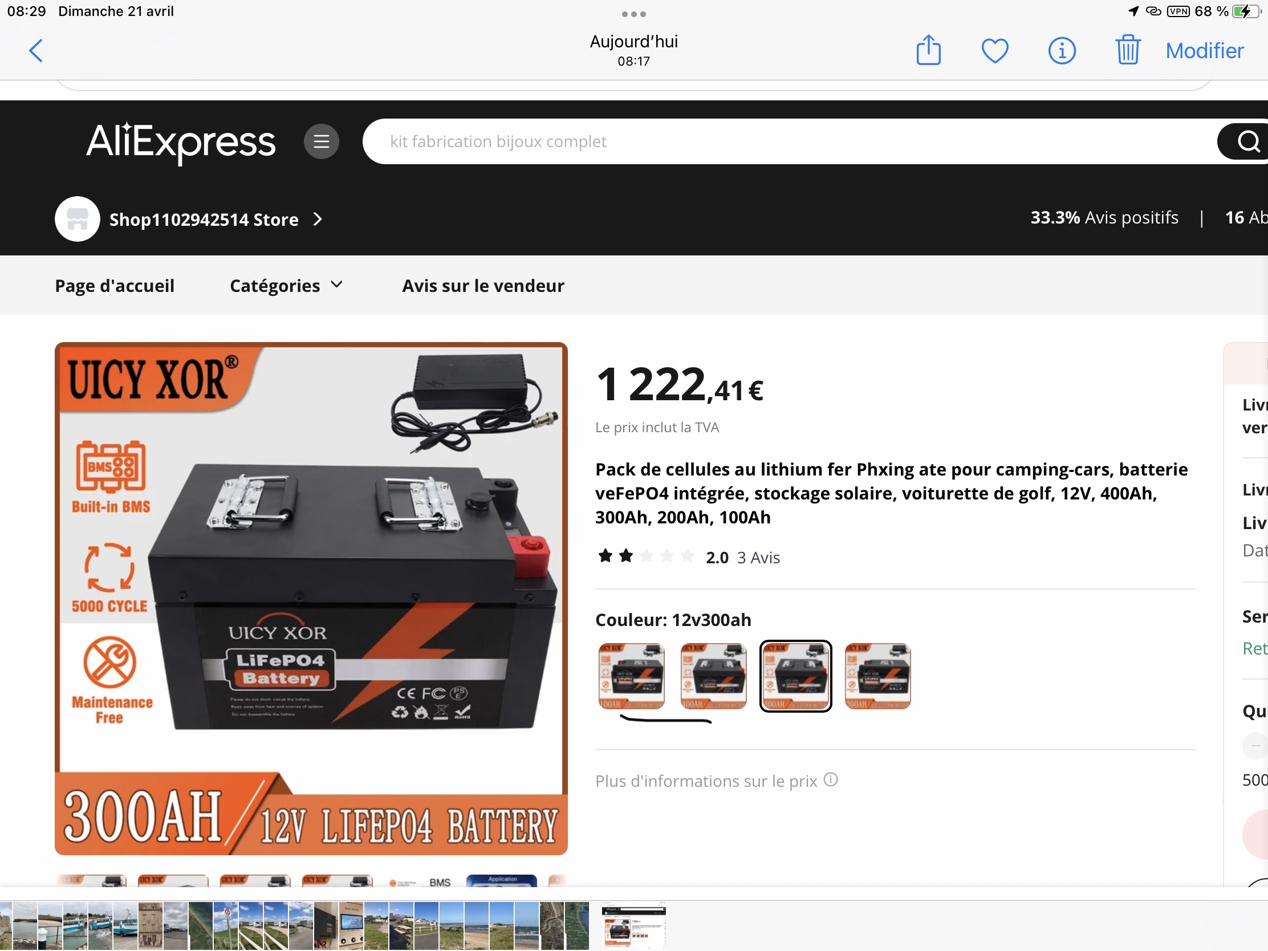Tap the back arrow in Photos
The height and width of the screenshot is (951, 1268).
click(x=35, y=50)
